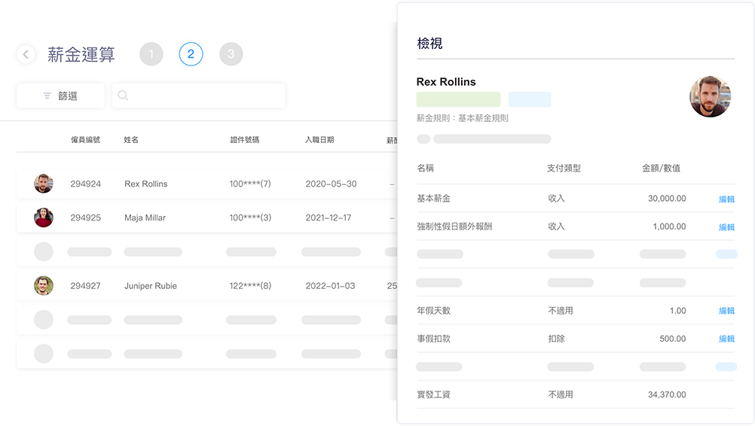755x426 pixels.
Task: Click ID number 122****(8)
Action: pos(250,285)
